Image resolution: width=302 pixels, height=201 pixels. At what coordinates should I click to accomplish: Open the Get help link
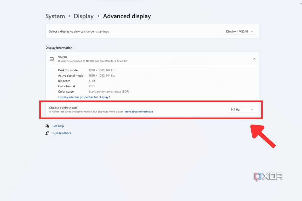pyautogui.click(x=58, y=126)
